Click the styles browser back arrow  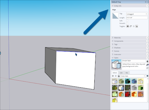(113, 76)
